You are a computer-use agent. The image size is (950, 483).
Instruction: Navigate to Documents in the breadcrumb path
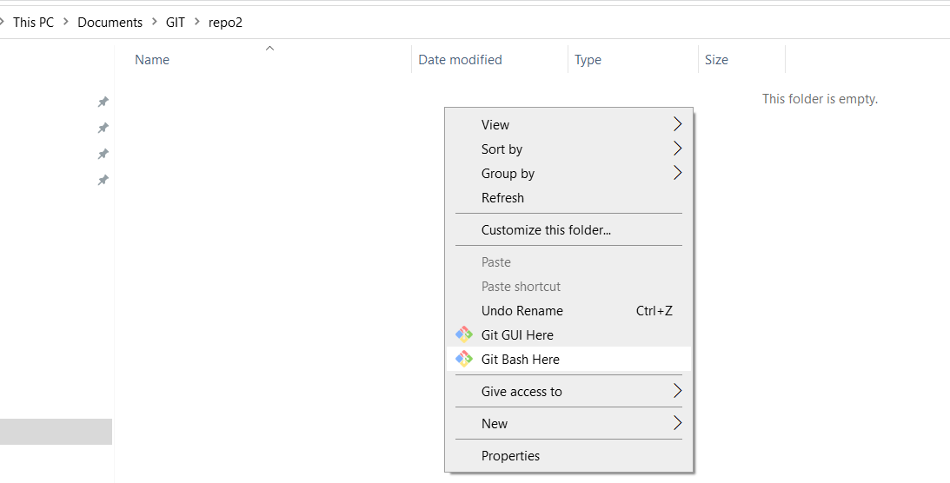tap(110, 22)
